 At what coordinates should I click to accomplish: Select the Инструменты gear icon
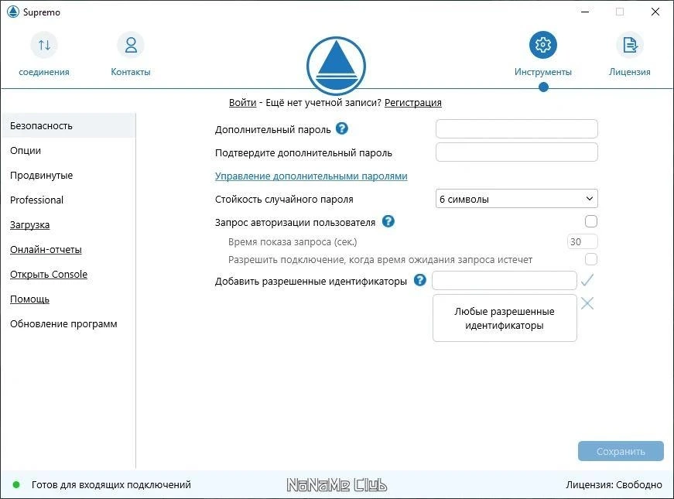coord(543,45)
